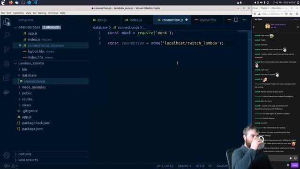
Task: Open package-lock.json in the file tree
Action: point(51,123)
